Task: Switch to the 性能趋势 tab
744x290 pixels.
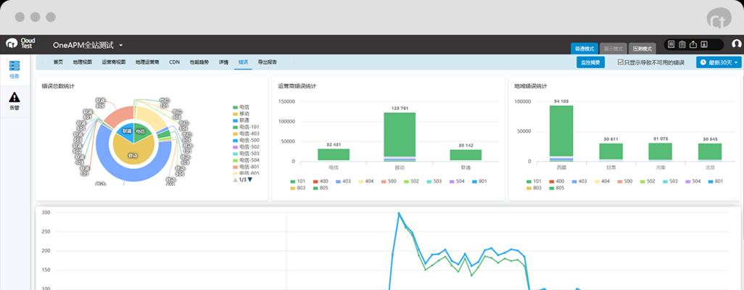Action: click(199, 62)
